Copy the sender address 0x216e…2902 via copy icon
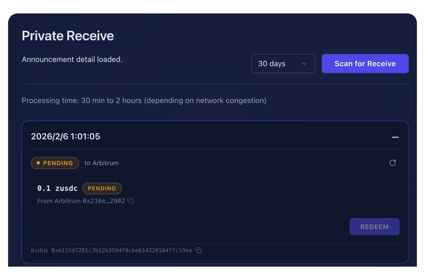 [x=130, y=201]
